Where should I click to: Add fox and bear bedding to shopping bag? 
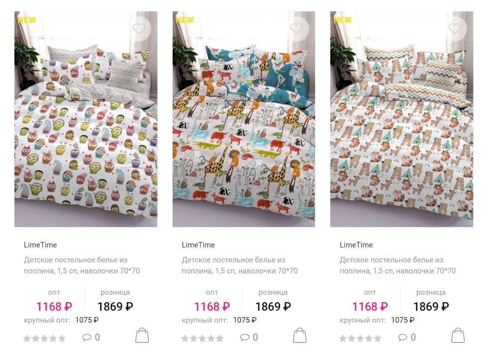point(458,335)
